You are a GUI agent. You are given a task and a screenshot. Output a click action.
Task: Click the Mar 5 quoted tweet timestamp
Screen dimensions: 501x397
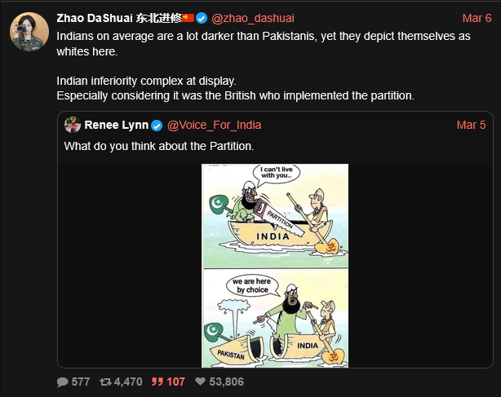pos(471,125)
